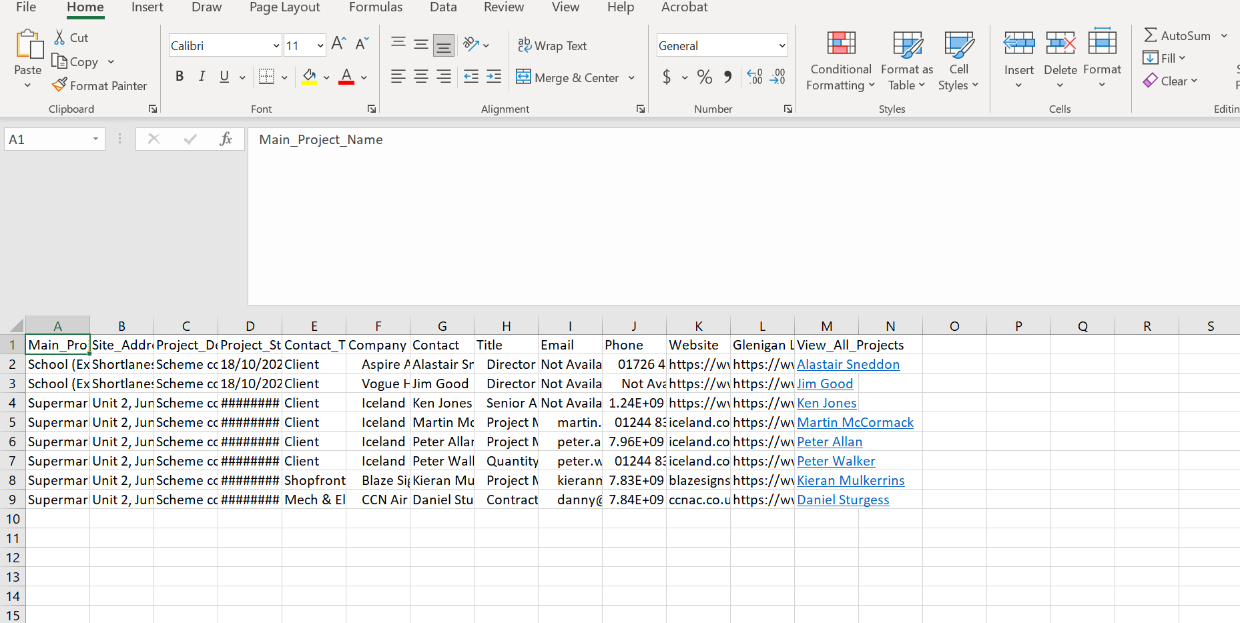1240x623 pixels.
Task: Select cell B5 containing Unit 2
Action: tap(121, 422)
